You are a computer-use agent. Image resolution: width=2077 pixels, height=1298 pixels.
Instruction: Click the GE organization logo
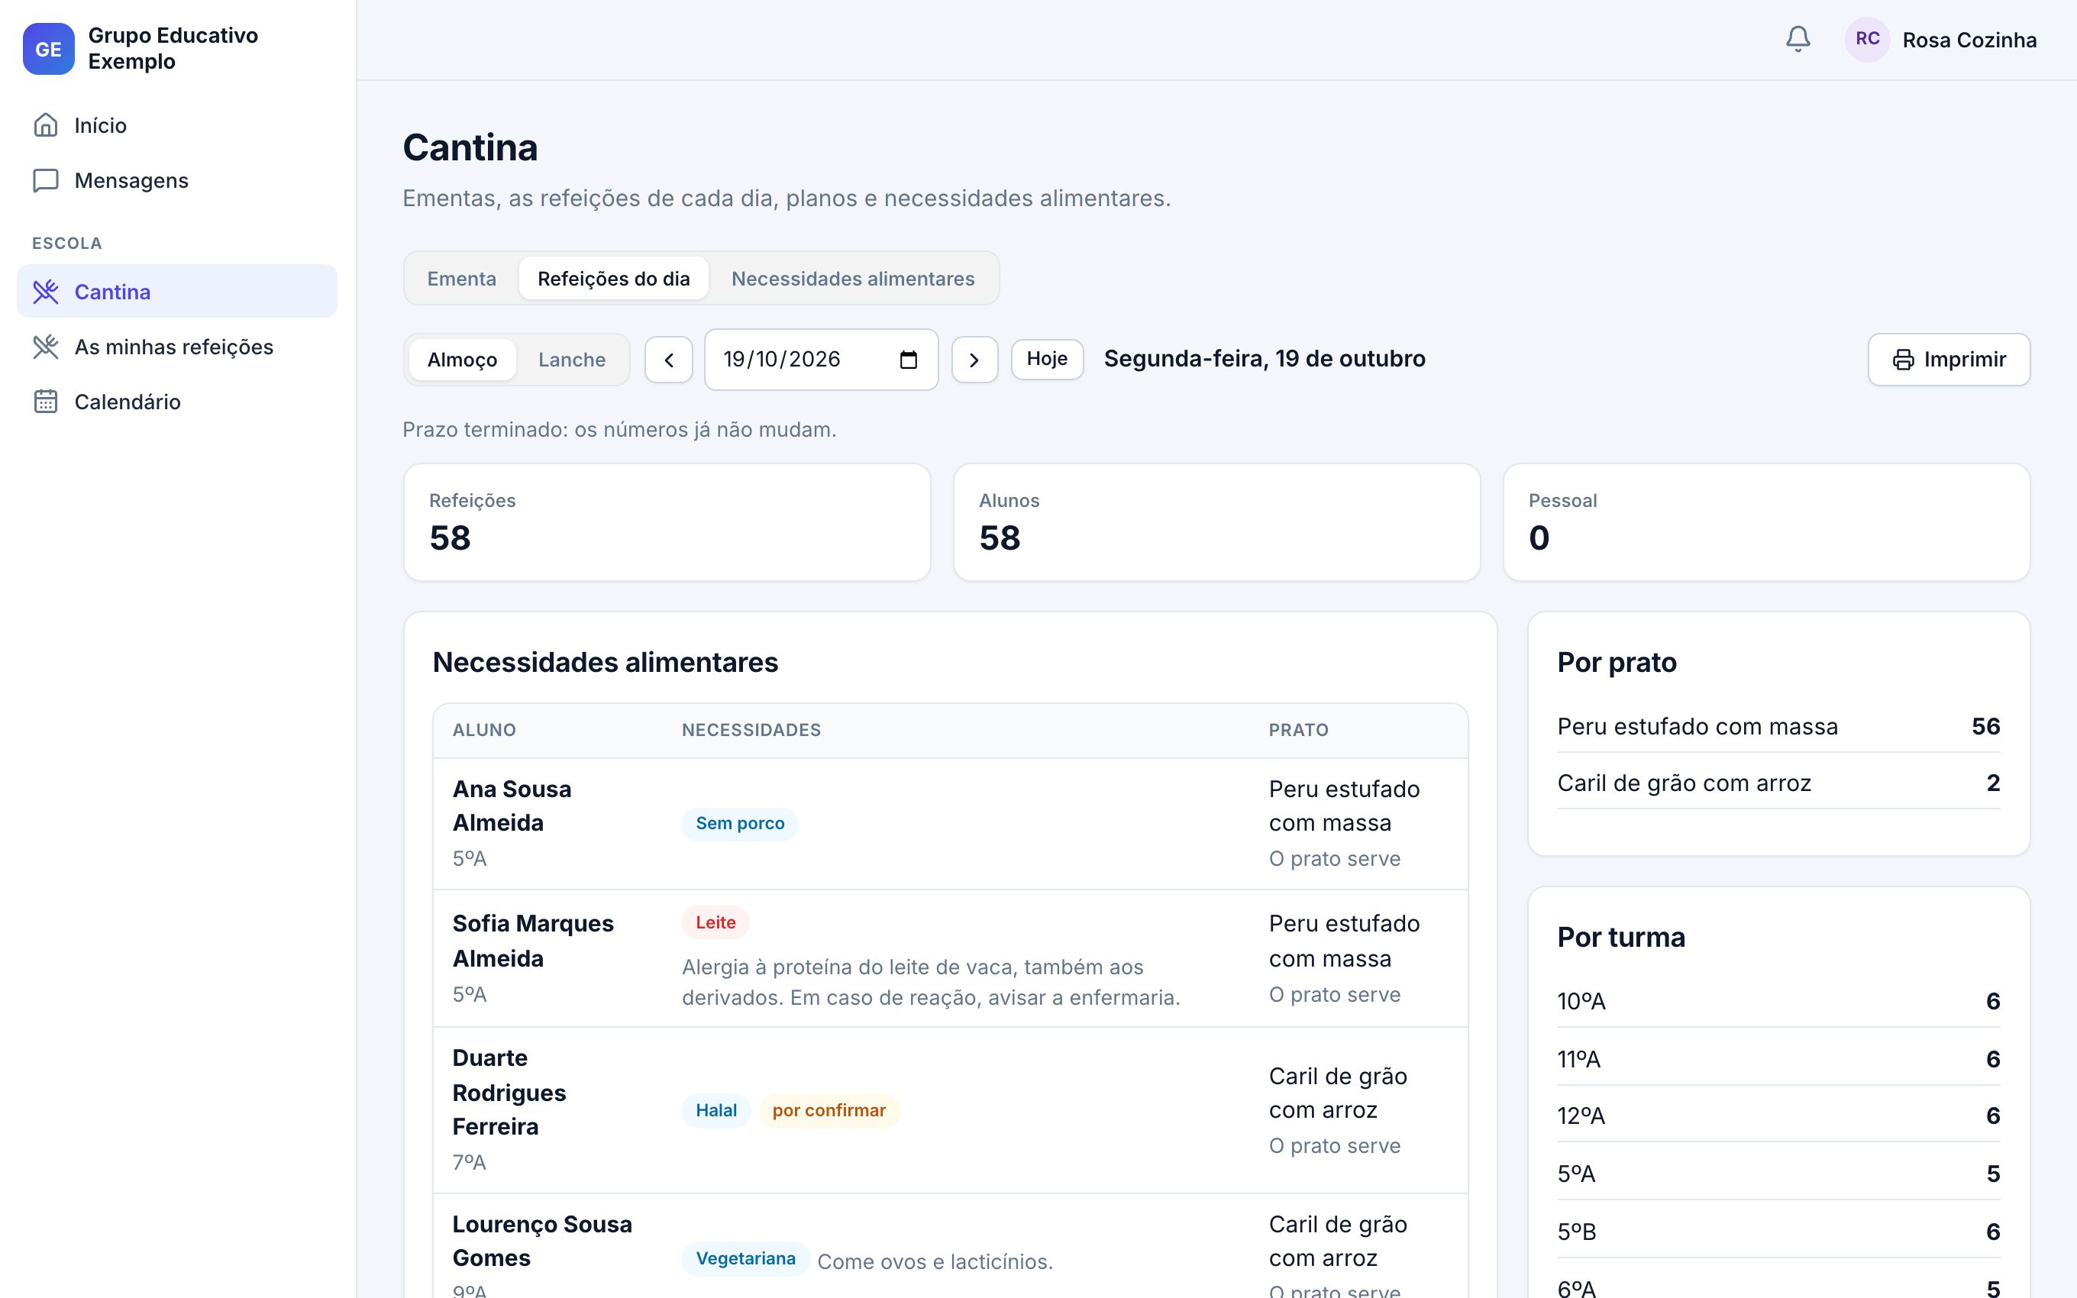[x=49, y=49]
